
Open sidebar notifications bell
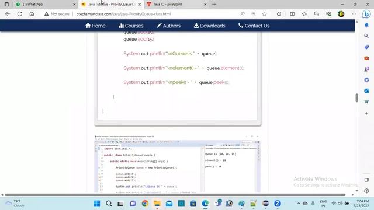click(x=366, y=25)
